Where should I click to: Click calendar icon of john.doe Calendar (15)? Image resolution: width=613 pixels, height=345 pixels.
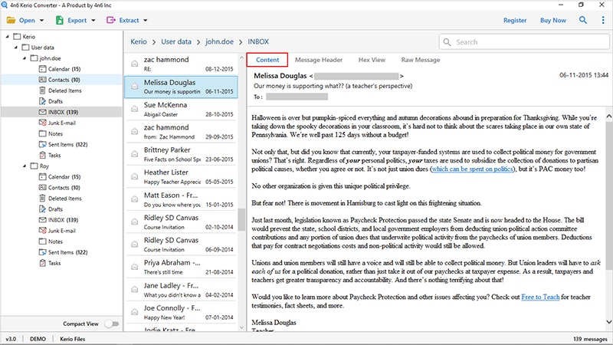(x=43, y=69)
